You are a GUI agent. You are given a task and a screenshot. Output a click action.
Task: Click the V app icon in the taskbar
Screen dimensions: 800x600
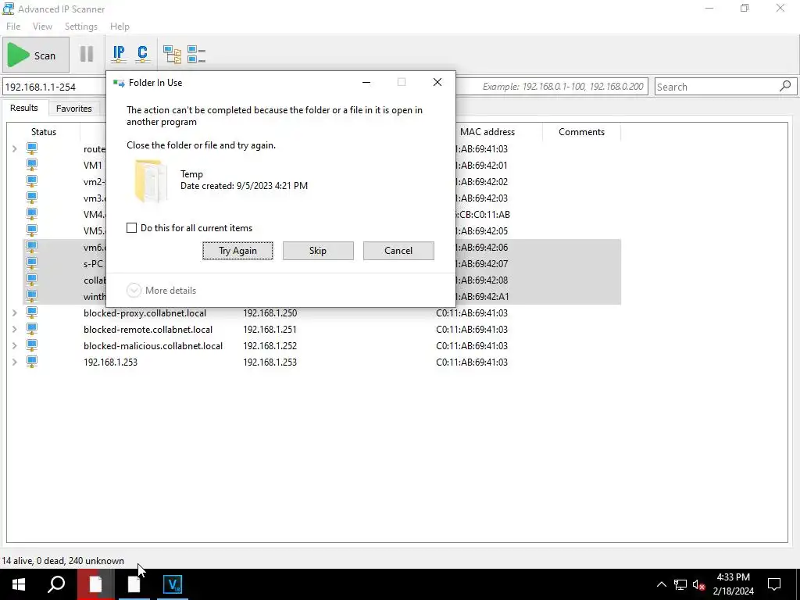pos(173,584)
